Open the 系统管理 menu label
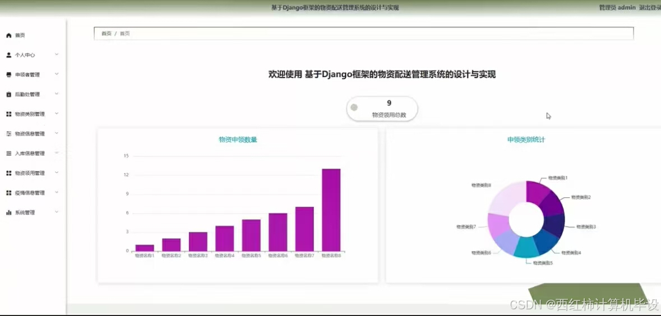The height and width of the screenshot is (316, 661). pos(25,213)
